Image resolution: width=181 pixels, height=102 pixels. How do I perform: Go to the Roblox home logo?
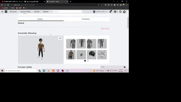(6, 12)
